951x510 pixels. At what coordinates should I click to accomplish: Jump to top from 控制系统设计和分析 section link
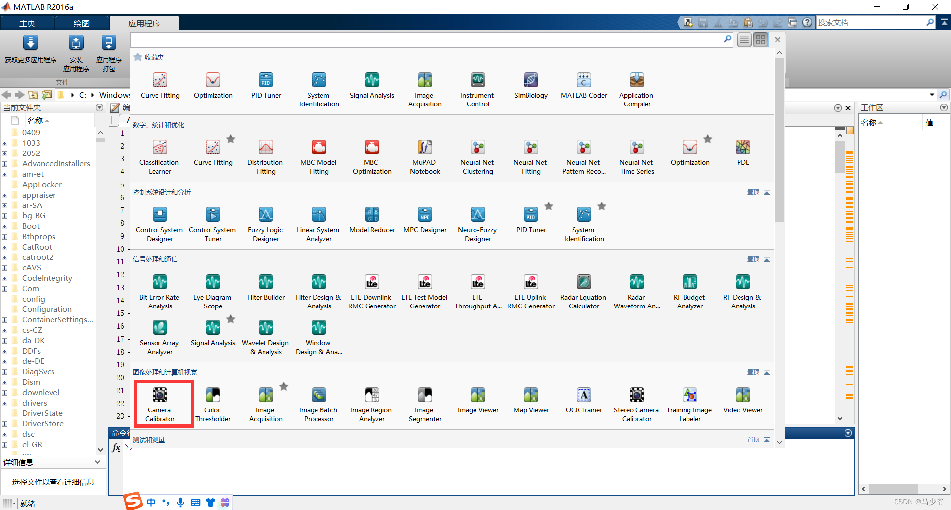click(758, 192)
